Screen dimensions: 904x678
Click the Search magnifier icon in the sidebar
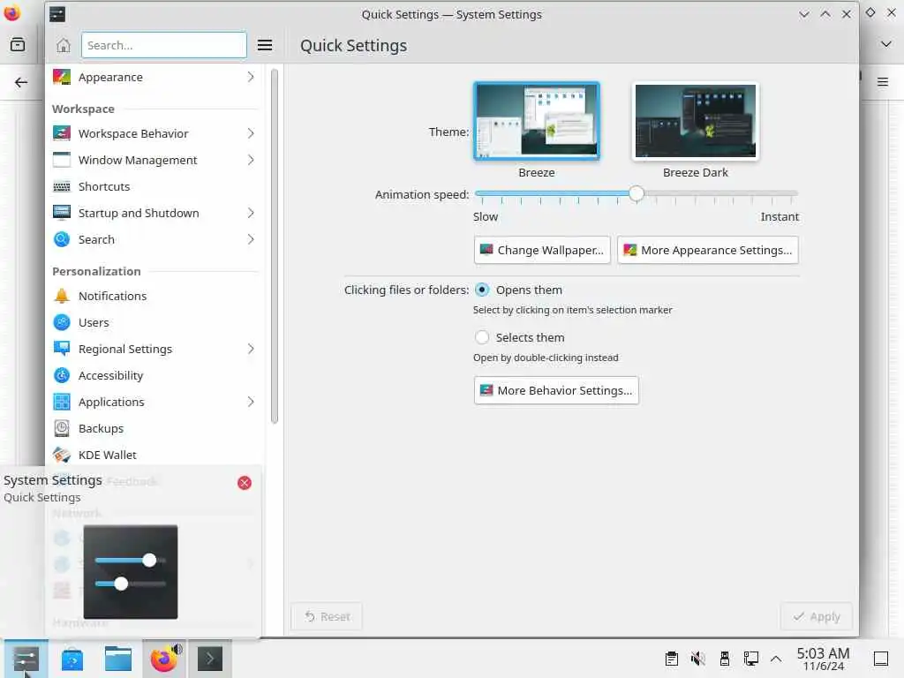(x=62, y=239)
